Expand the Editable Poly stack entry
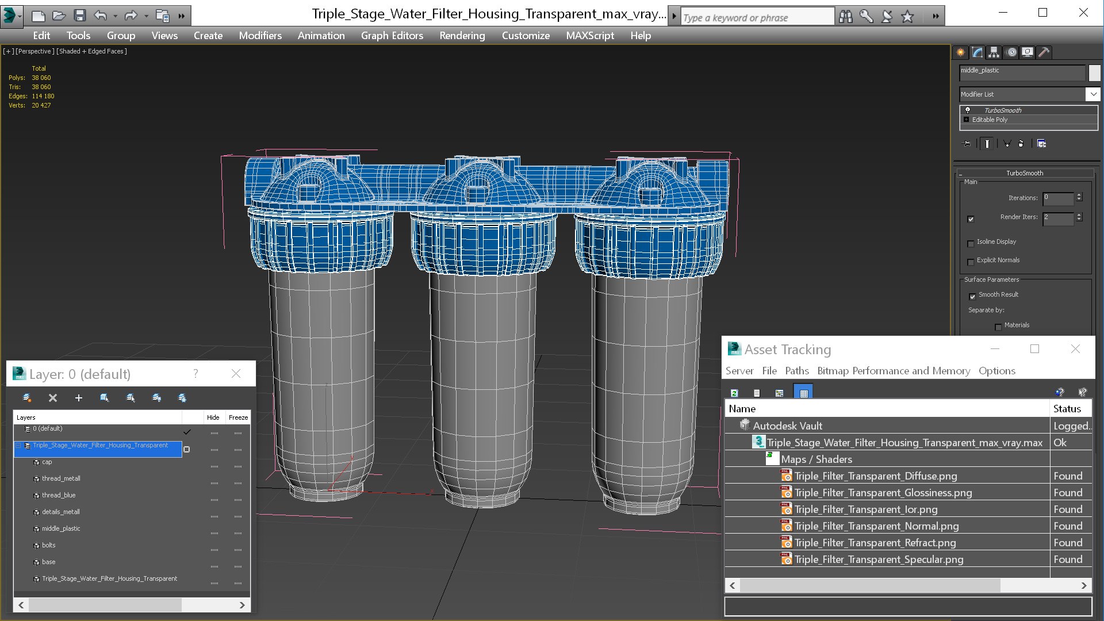Screen dimensions: 1104x621 point(967,120)
